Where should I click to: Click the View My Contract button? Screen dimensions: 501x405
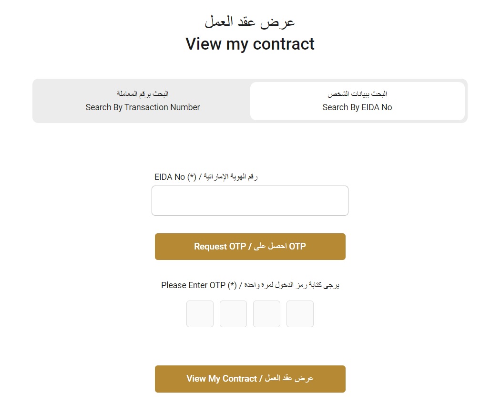pyautogui.click(x=250, y=378)
